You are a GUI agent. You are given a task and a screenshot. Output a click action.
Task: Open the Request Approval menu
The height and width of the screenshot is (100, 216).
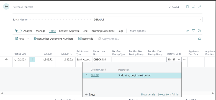[69, 31]
